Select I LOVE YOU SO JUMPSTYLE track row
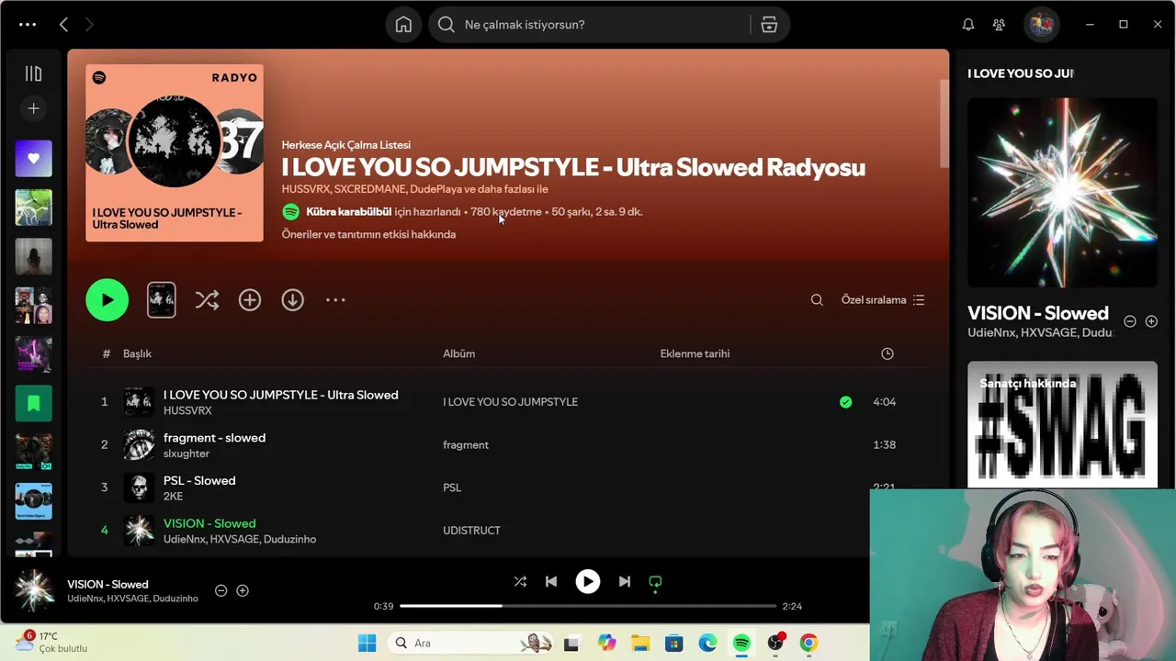This screenshot has height=661, width=1176. pyautogui.click(x=509, y=402)
